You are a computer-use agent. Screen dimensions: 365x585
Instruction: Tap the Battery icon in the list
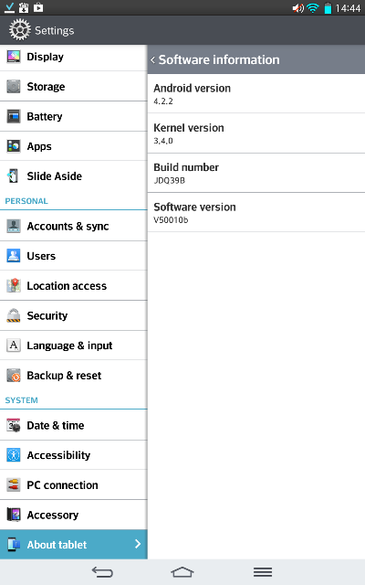click(14, 116)
